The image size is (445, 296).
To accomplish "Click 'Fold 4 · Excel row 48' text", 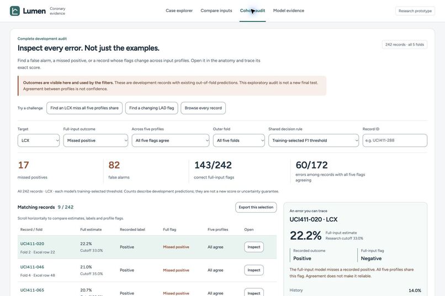I will pyautogui.click(x=38, y=275).
